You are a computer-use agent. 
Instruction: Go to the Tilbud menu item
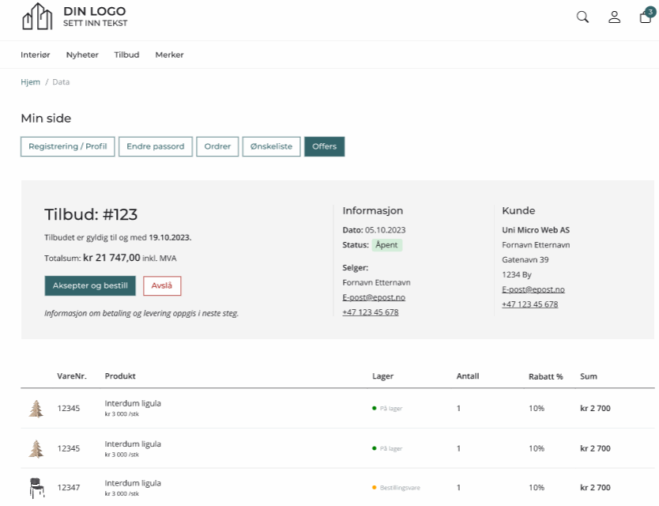126,55
